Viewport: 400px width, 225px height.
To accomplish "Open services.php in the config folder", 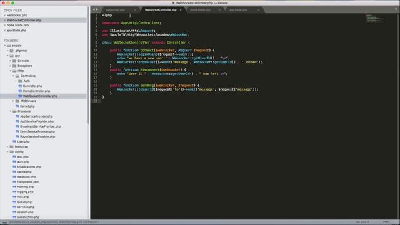I will point(26,207).
